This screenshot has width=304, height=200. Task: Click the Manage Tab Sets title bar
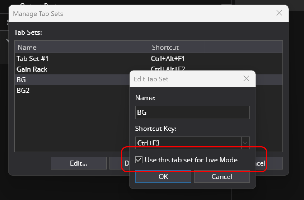tap(140, 13)
